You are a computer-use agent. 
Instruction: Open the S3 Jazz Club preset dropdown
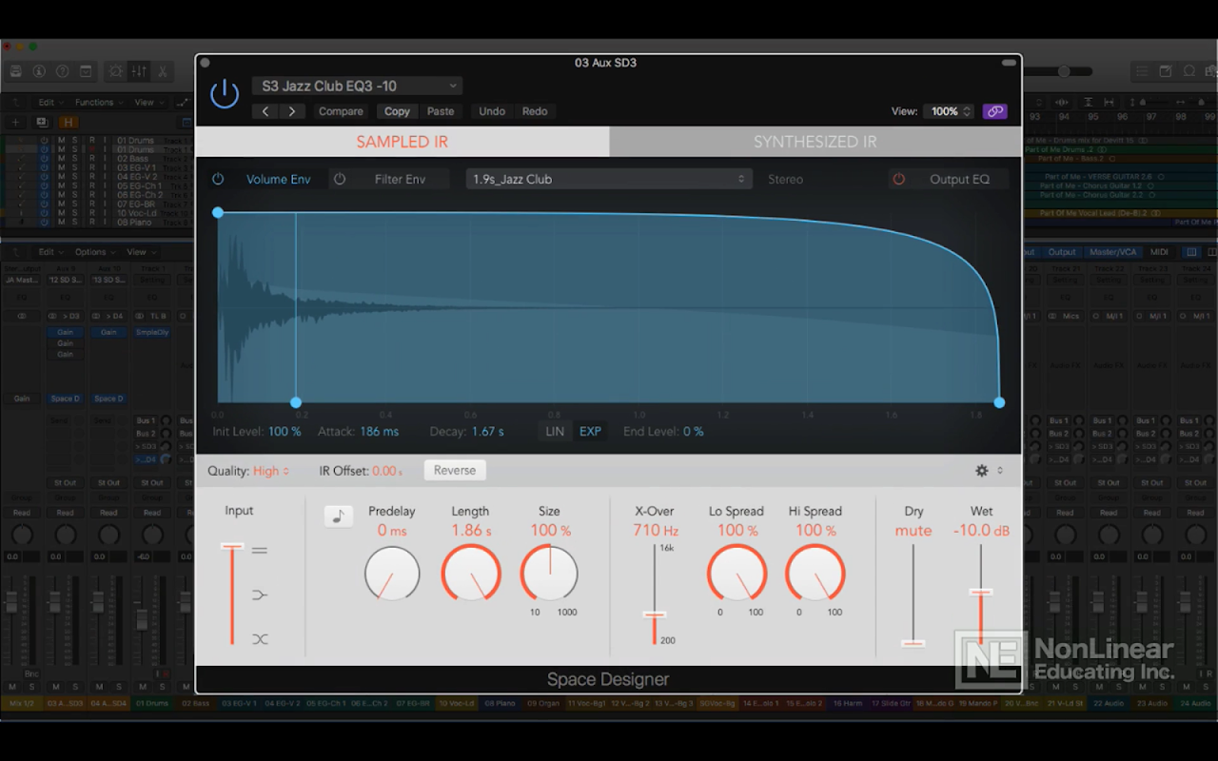coord(357,86)
